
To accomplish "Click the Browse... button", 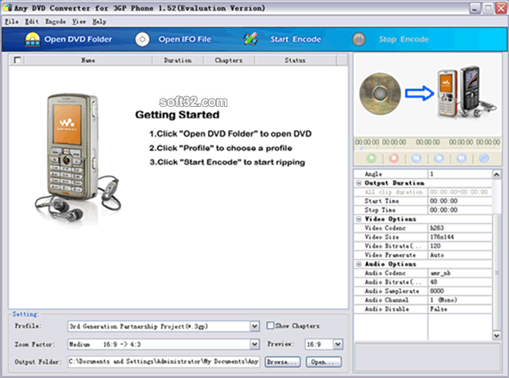I will 283,362.
